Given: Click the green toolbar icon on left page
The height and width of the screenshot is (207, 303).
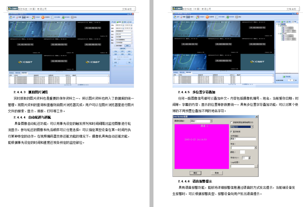Looking at the screenshot, I should pyautogui.click(x=63, y=17).
